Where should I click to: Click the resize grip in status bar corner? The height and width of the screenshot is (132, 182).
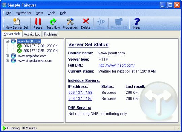tap(179, 129)
